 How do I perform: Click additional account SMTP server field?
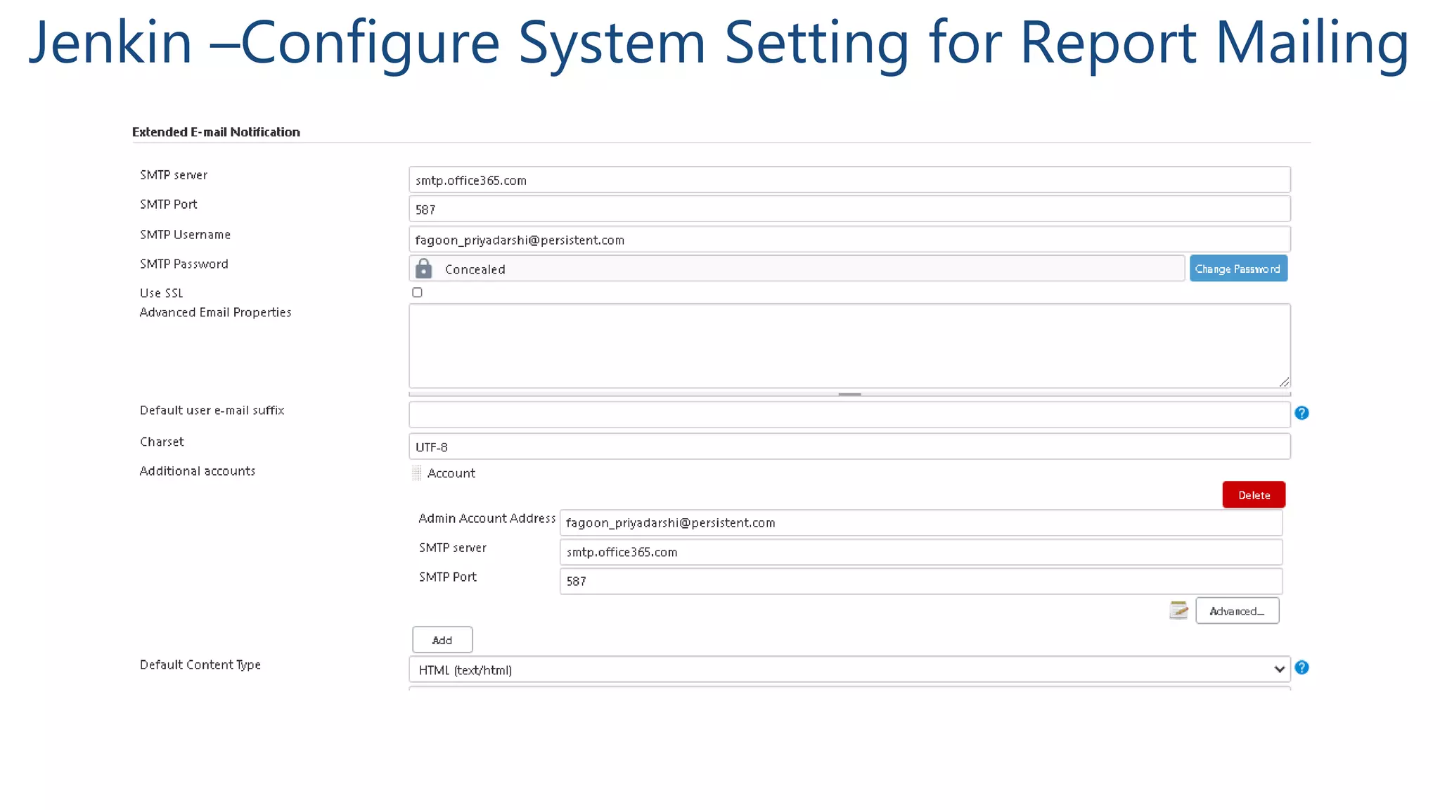click(921, 552)
